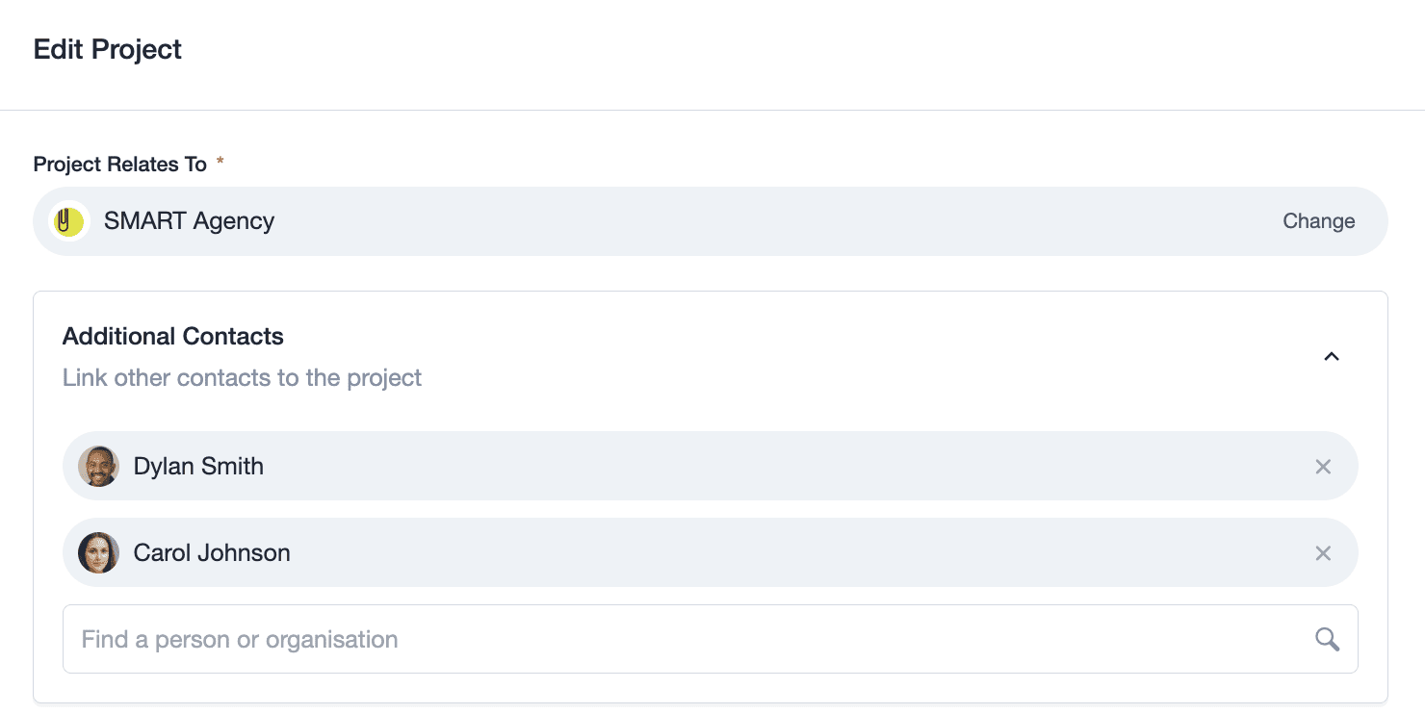Click the Change button for SMART Agency
1425x714 pixels.
(1318, 221)
